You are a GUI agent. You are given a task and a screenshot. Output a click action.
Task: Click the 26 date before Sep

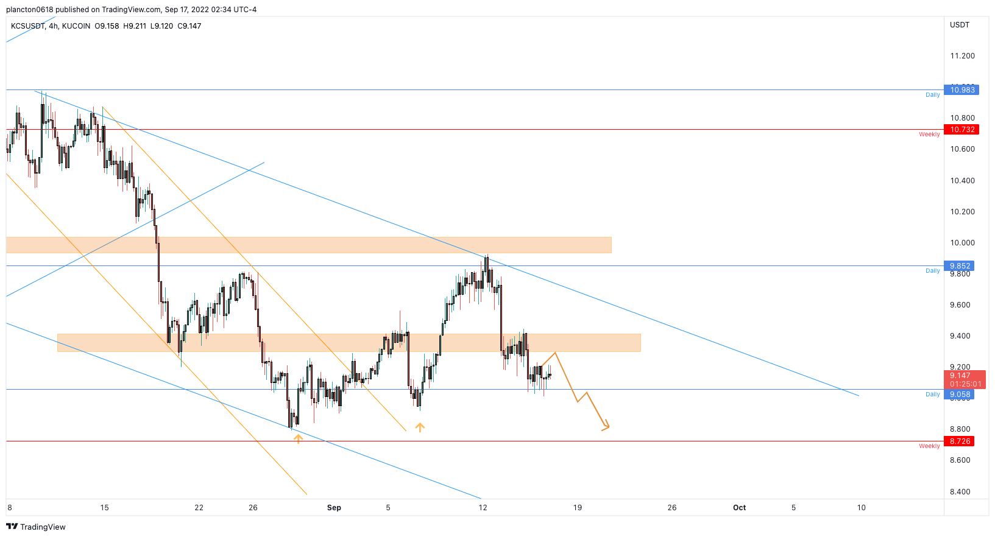(x=253, y=508)
